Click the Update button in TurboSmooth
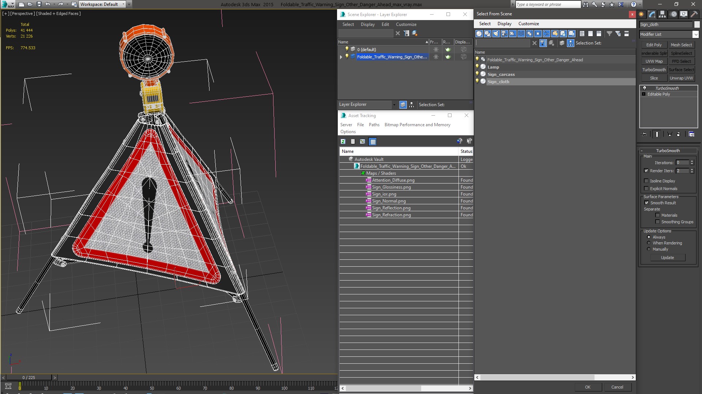Screen dimensions: 702x394 (667, 258)
